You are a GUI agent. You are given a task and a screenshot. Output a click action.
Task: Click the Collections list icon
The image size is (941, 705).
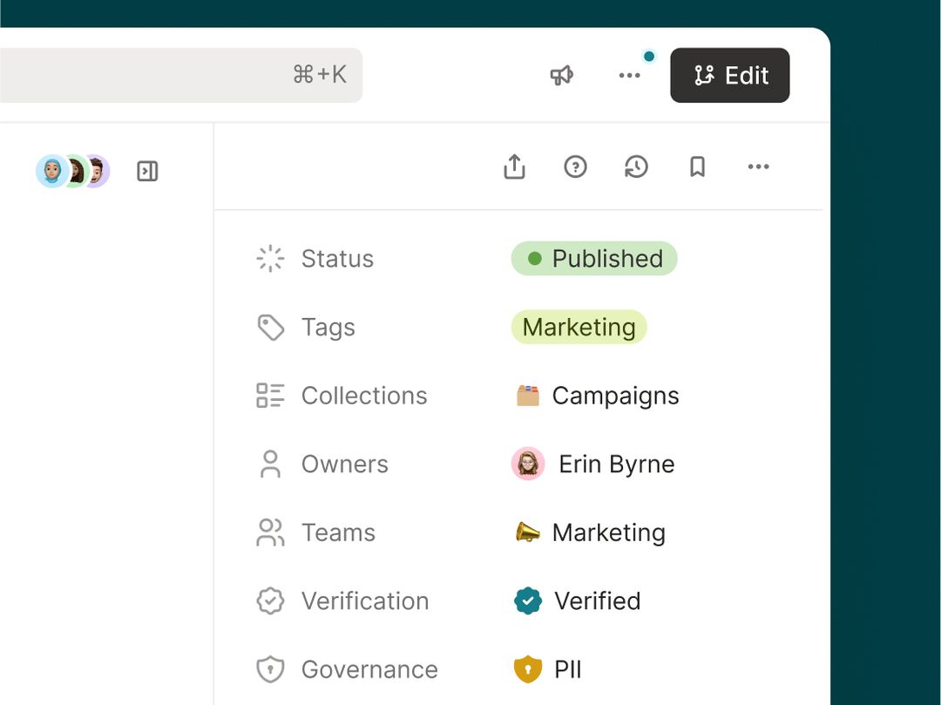(270, 396)
